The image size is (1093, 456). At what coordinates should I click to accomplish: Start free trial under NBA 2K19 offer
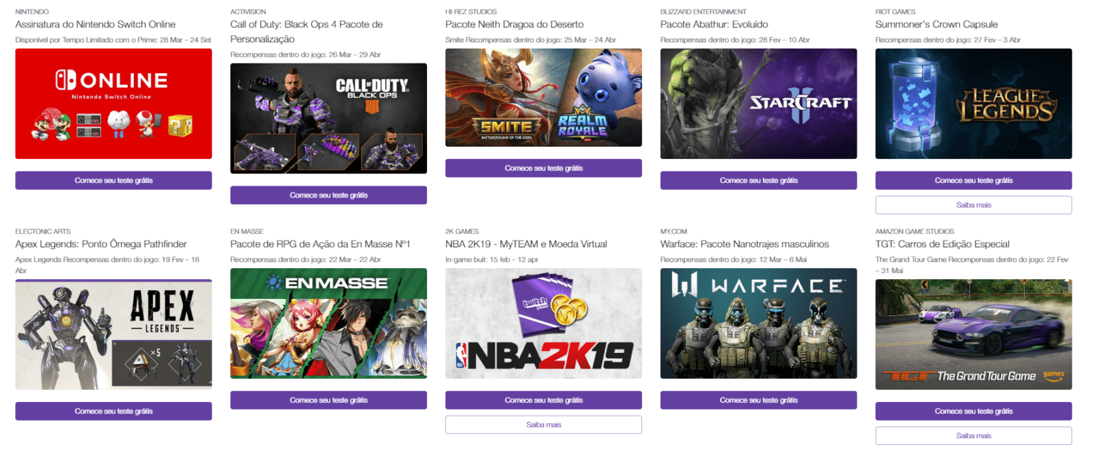544,400
